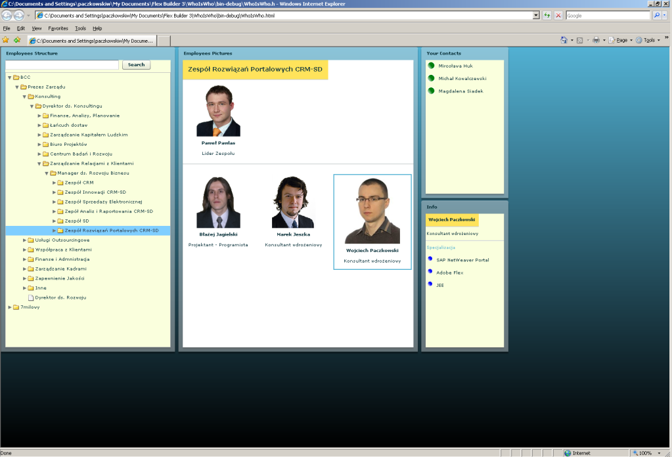Open the Favorites menu
The width and height of the screenshot is (672, 457).
58,28
